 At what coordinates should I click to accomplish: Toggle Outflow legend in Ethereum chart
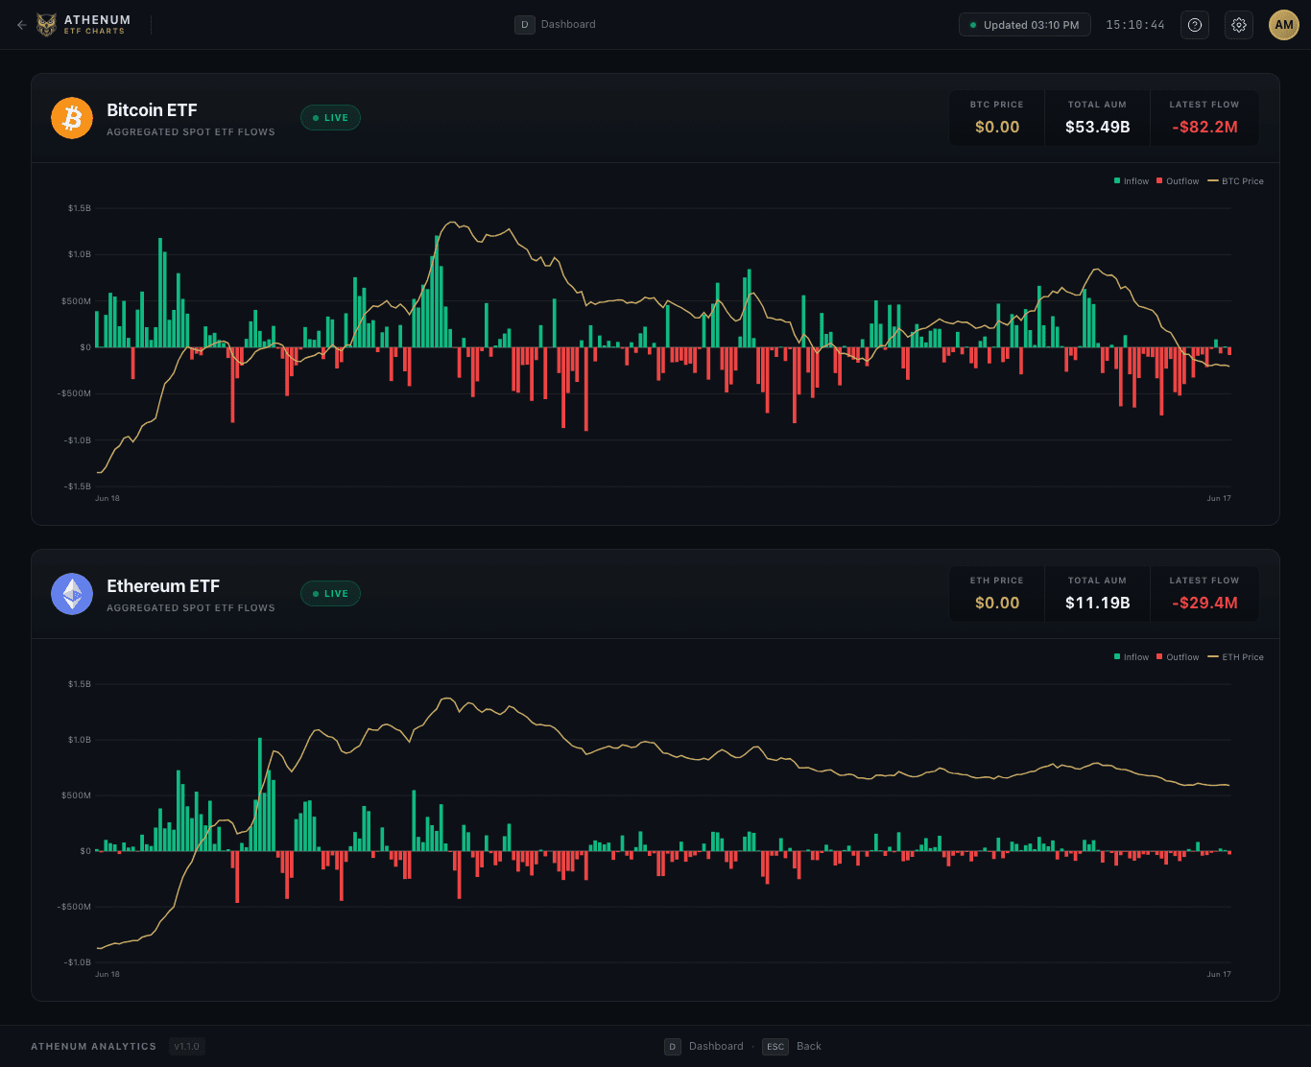pyautogui.click(x=1178, y=657)
